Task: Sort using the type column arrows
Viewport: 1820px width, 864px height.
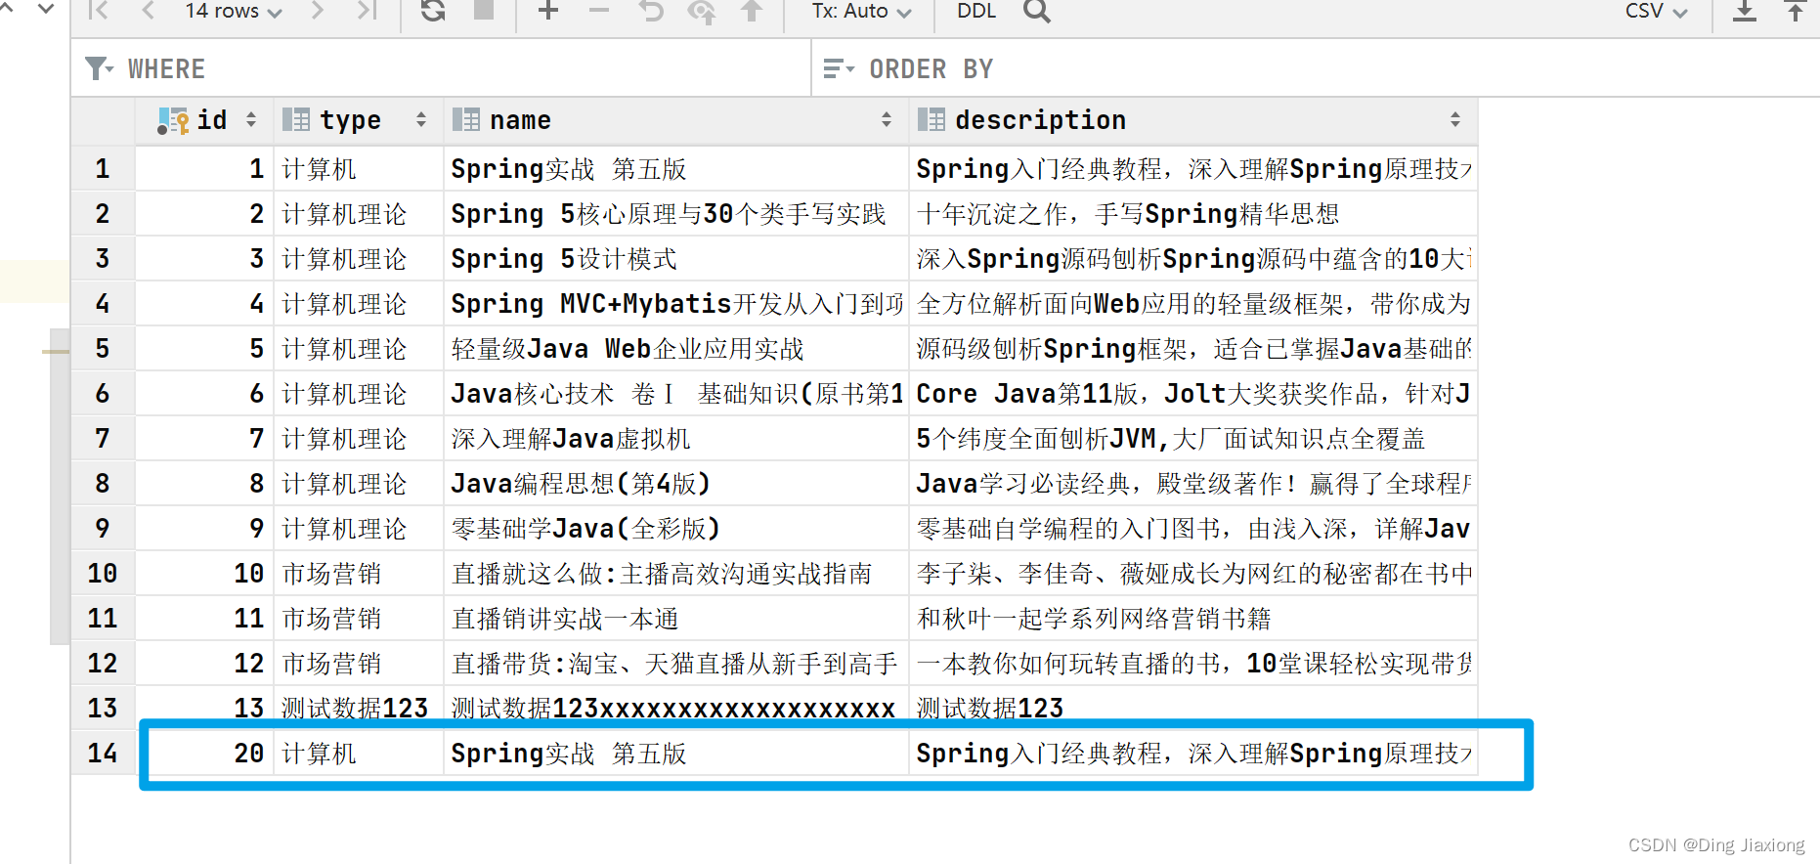Action: pyautogui.click(x=421, y=120)
